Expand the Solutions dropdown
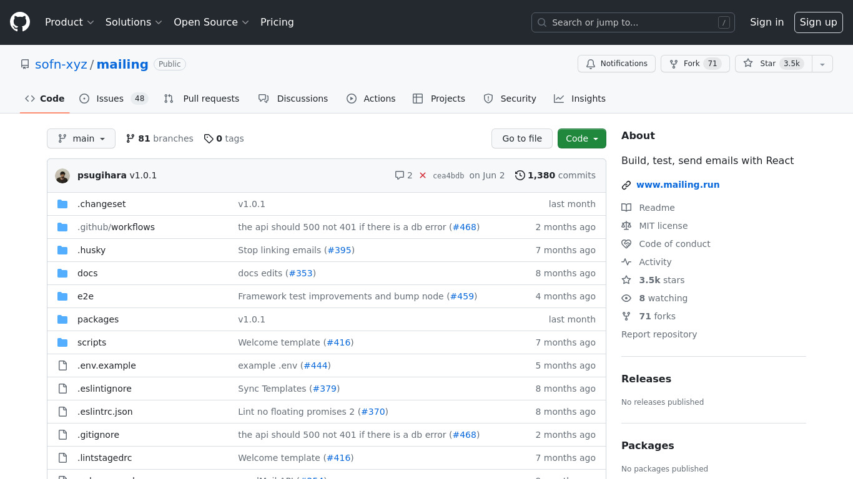This screenshot has height=479, width=853. coord(134,22)
